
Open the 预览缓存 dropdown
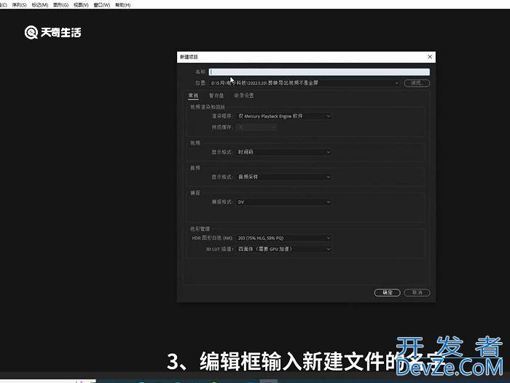257,127
